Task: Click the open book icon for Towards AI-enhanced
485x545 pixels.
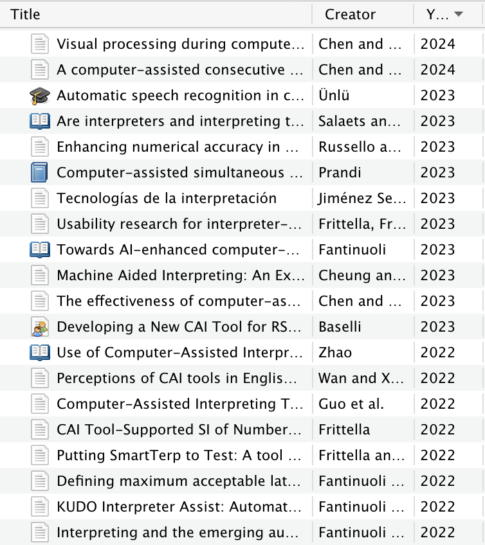Action: coord(40,250)
